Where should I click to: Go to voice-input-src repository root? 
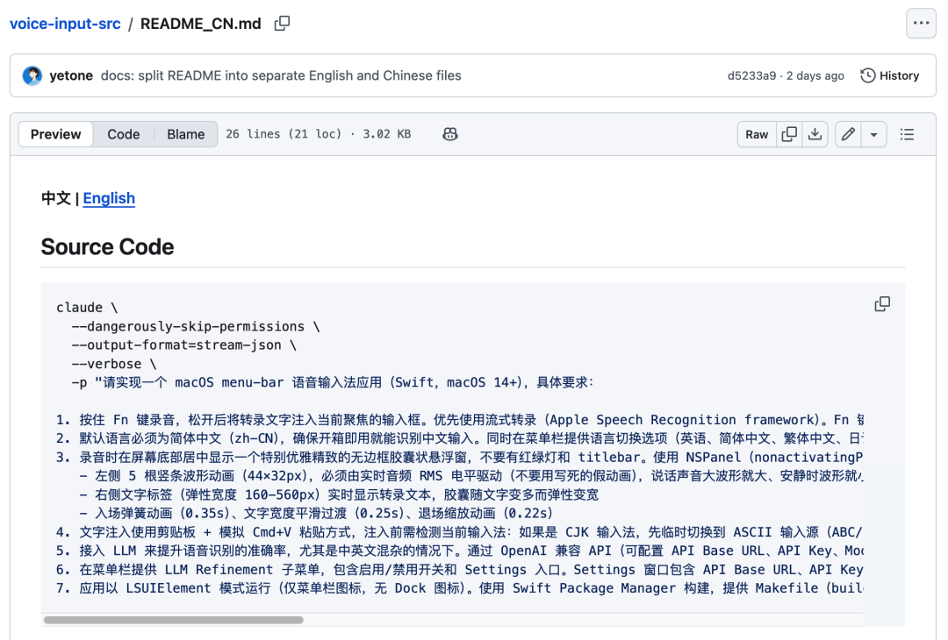65,24
